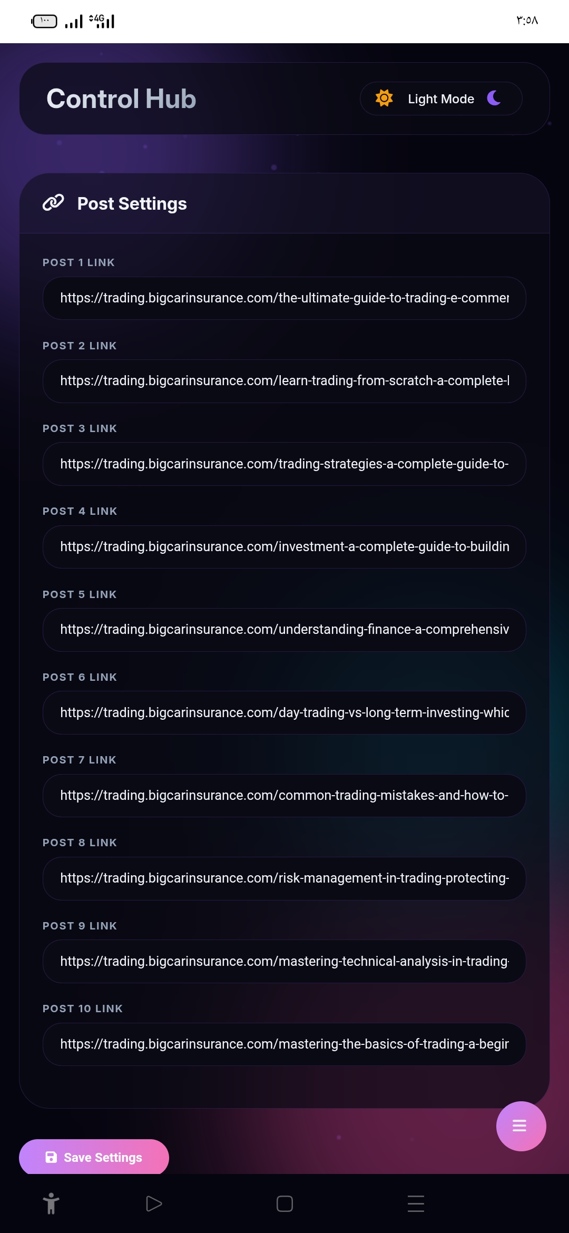The height and width of the screenshot is (1233, 569).
Task: Select the Post 7 Link field
Action: click(284, 795)
